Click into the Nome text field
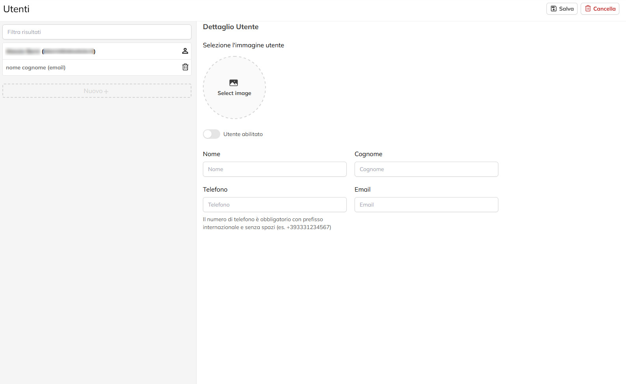The height and width of the screenshot is (384, 626). [x=275, y=169]
